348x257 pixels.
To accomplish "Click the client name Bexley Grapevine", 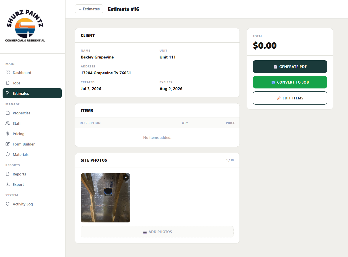I will tap(97, 57).
